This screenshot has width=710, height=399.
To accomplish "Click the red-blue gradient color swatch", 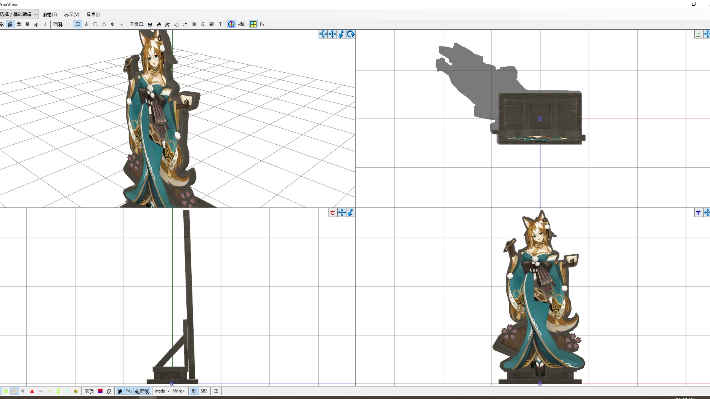I will pos(100,391).
